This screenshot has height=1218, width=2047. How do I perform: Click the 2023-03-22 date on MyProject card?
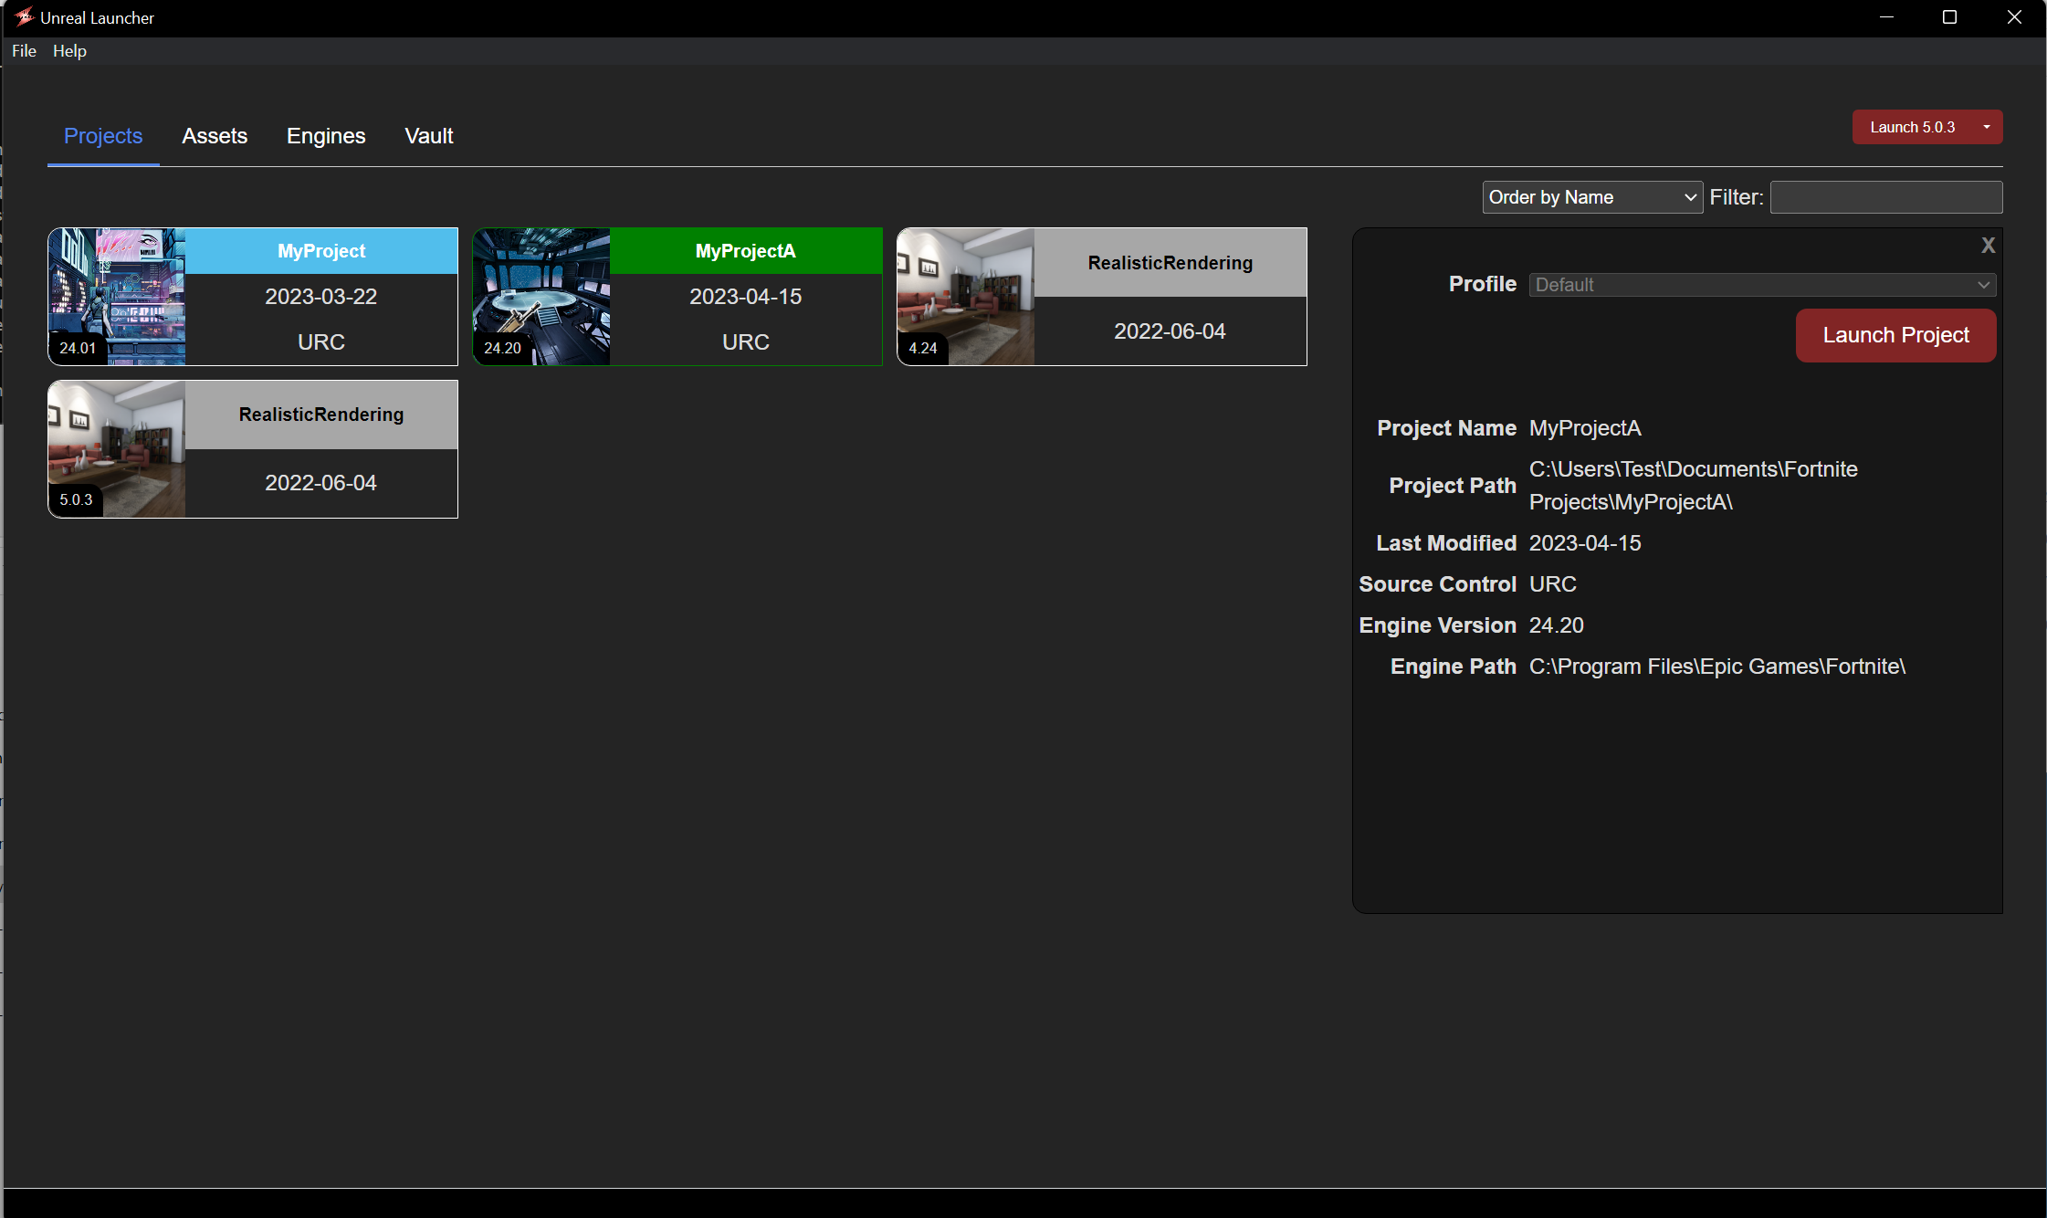[321, 297]
